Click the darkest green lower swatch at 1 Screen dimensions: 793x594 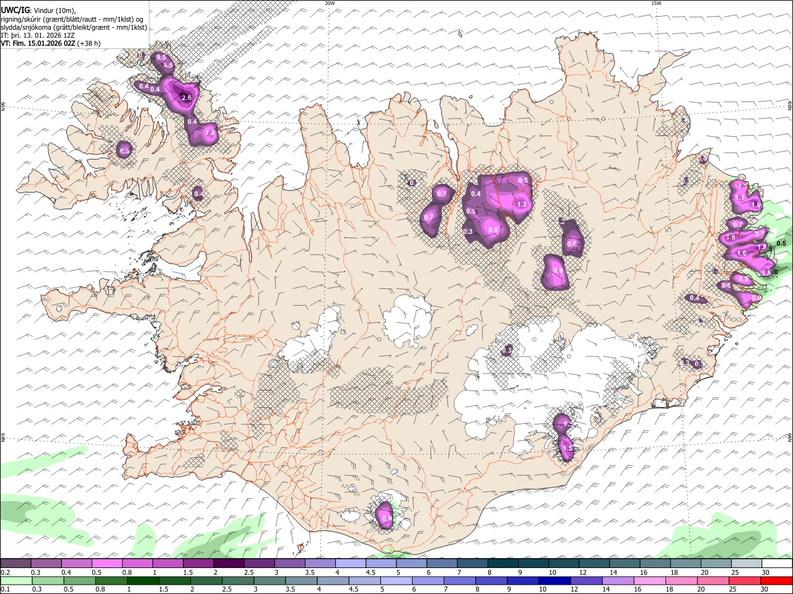[x=142, y=581]
